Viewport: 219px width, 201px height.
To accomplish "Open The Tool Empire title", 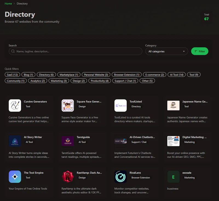I will click(33, 173).
